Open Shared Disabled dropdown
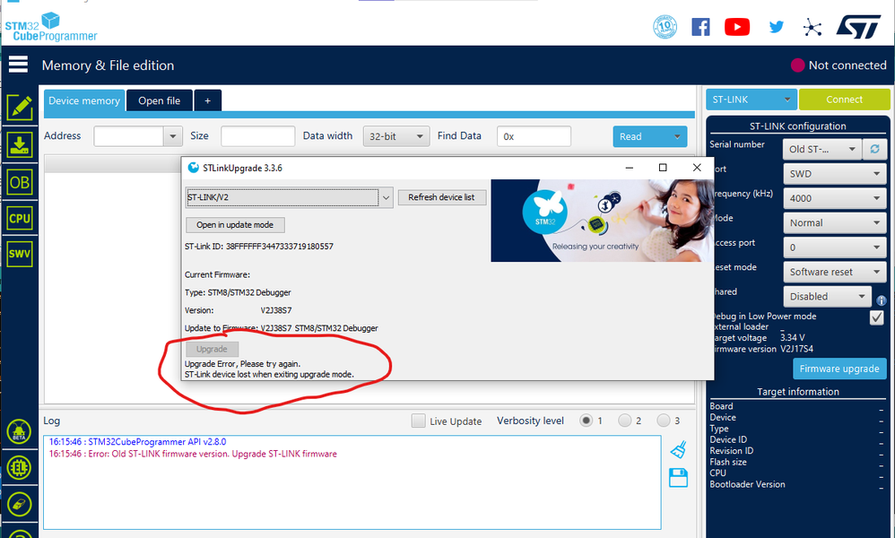 click(827, 296)
